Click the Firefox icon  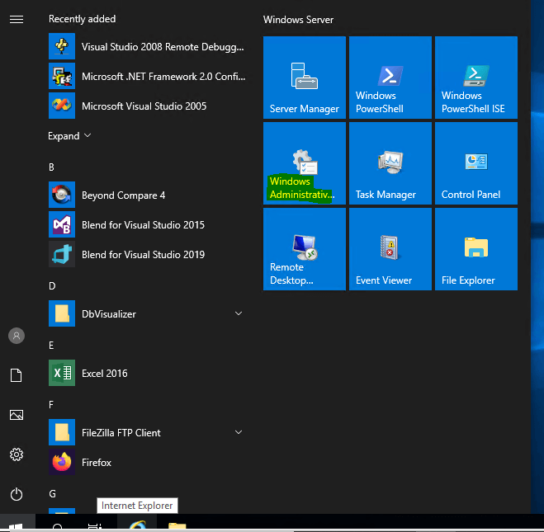click(x=62, y=462)
